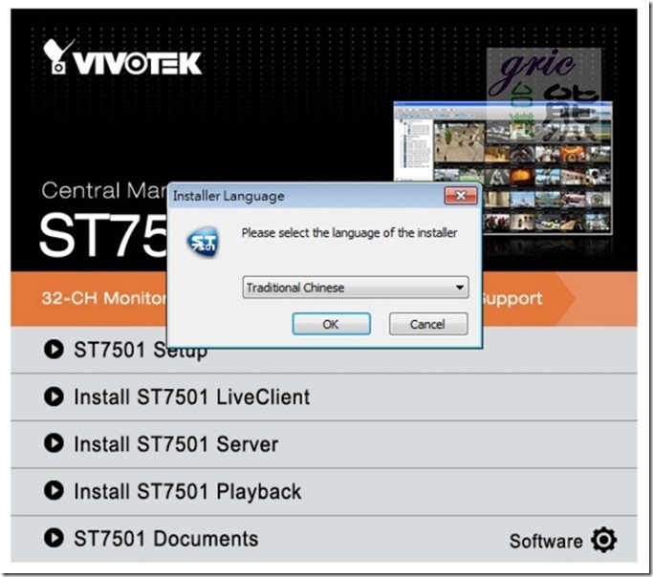Close the Installer Language dialog with X

461,195
